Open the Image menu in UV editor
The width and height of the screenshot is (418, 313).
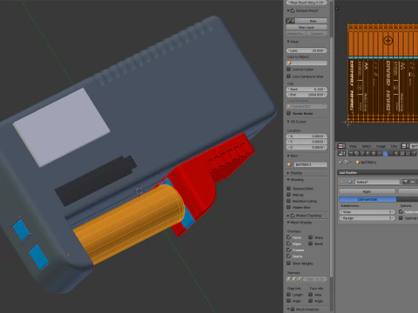[x=381, y=146]
